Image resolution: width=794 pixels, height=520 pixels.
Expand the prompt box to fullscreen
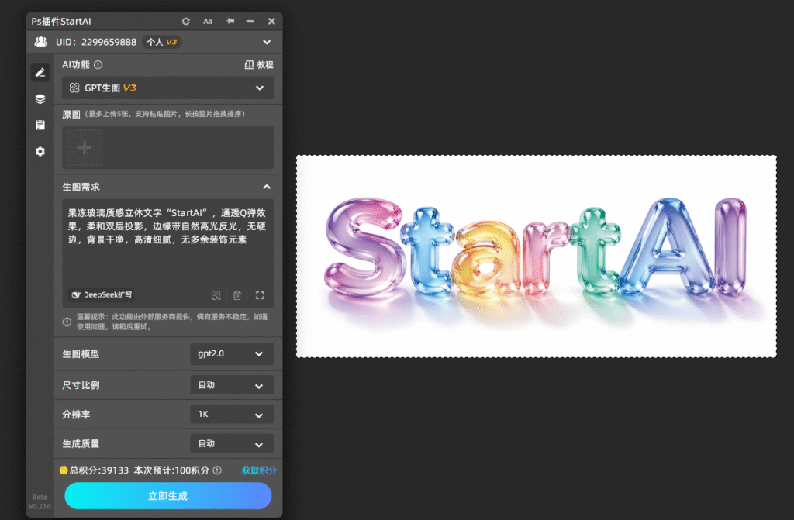260,295
